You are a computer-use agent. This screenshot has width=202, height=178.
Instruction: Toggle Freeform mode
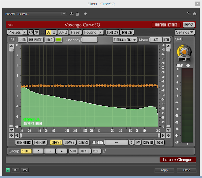40,142
